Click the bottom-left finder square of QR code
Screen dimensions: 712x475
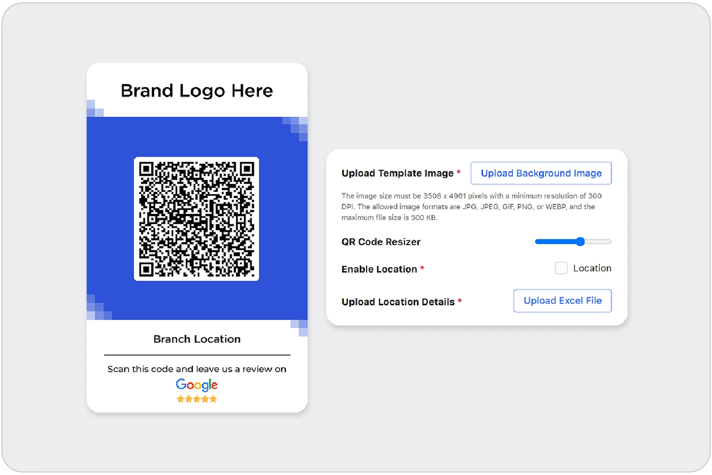(x=146, y=269)
